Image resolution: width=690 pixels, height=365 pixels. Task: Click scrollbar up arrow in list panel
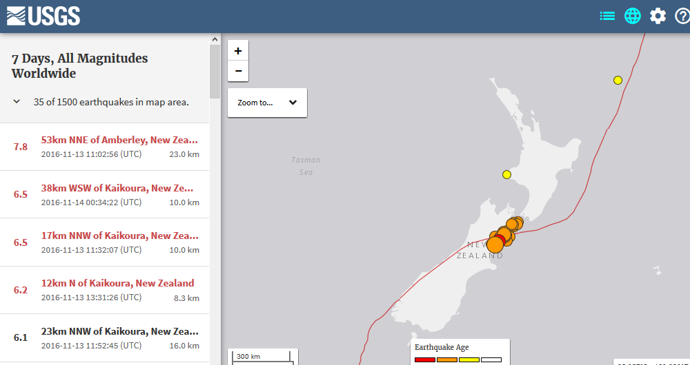click(215, 39)
